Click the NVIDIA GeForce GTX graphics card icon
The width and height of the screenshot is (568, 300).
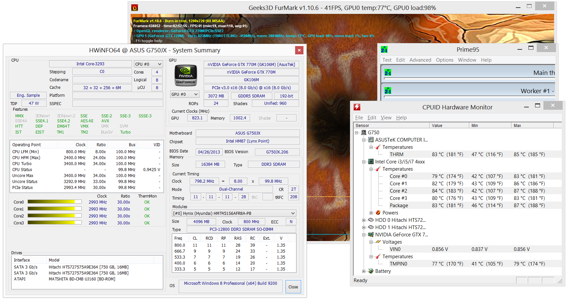(x=371, y=234)
